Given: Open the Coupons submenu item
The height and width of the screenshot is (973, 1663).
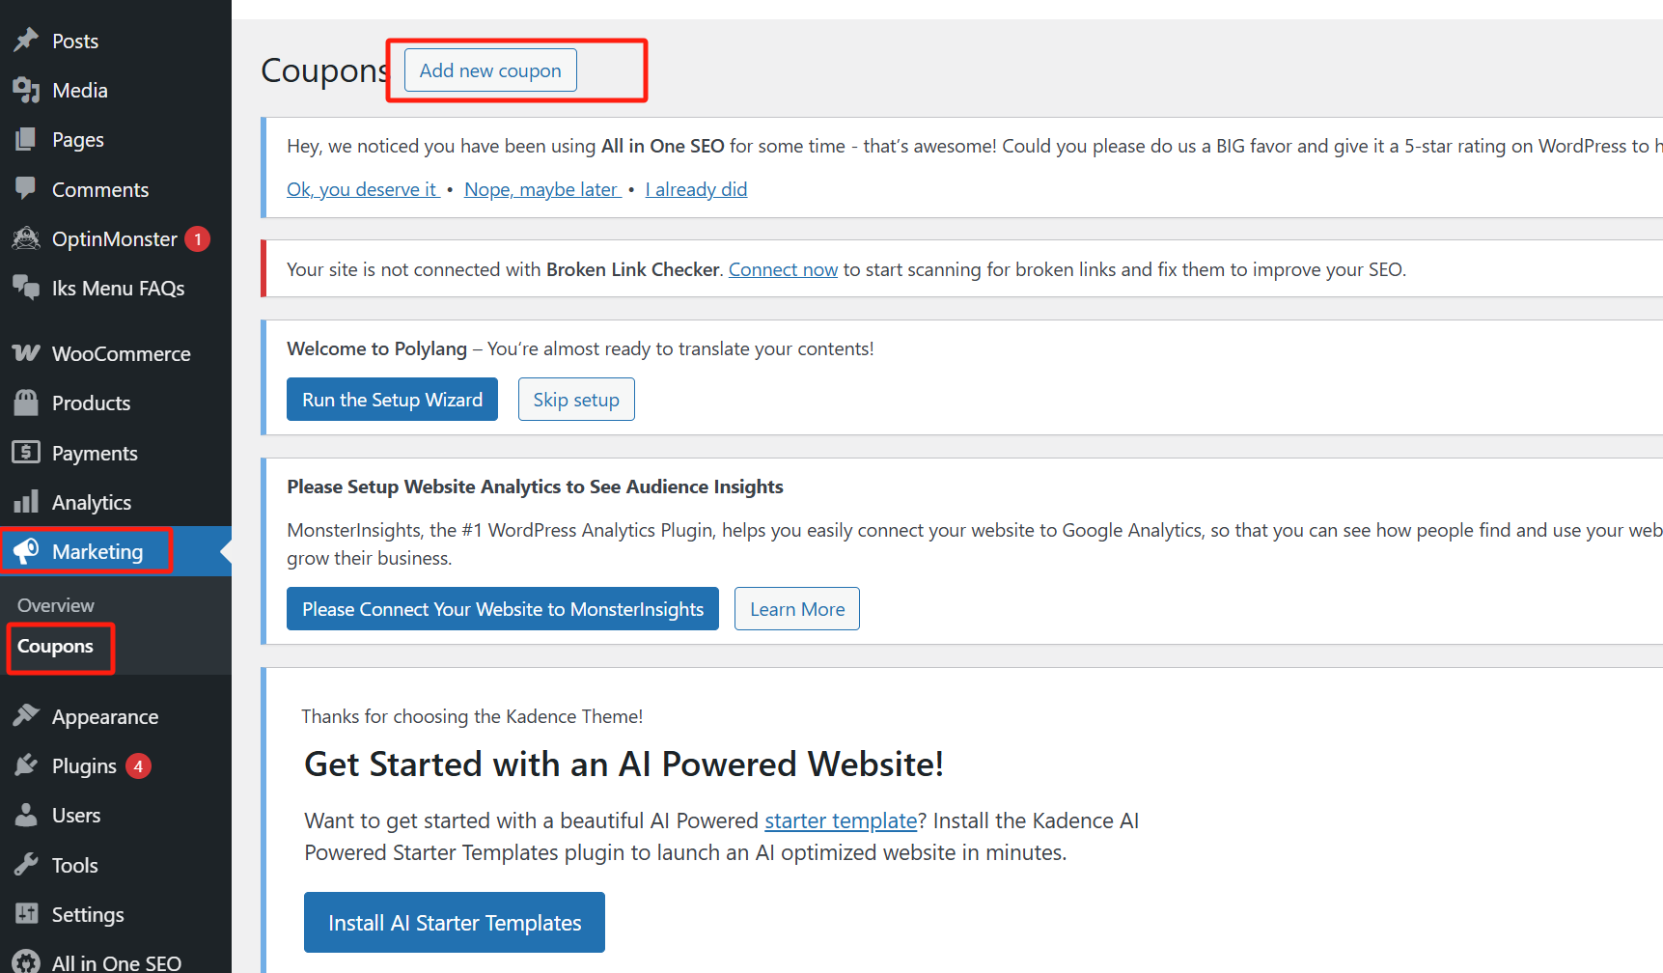Looking at the screenshot, I should coord(55,647).
